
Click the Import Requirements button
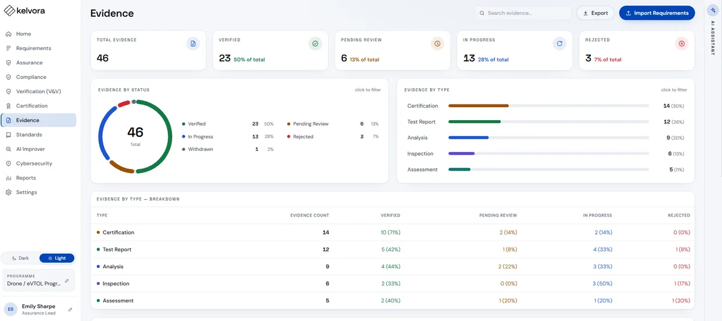[x=657, y=13]
